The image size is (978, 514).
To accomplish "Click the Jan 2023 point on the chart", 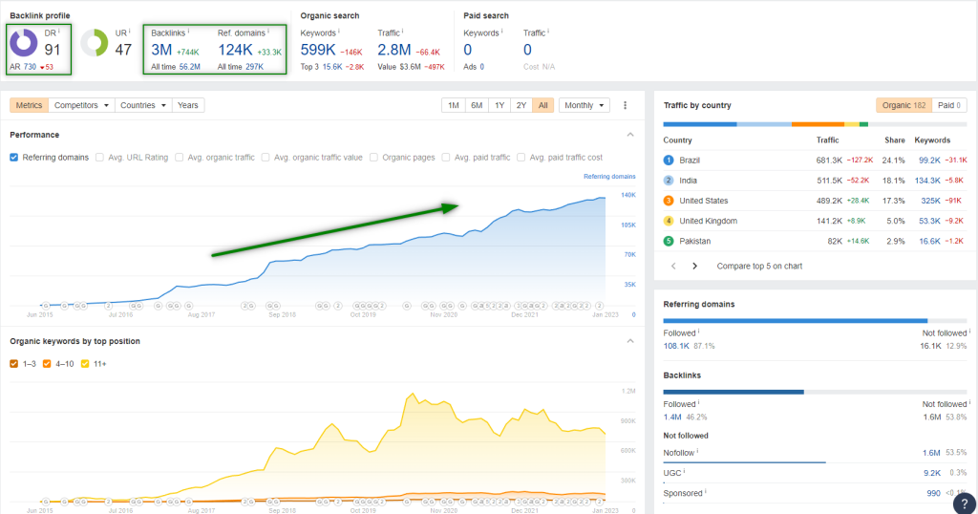I will (x=604, y=198).
